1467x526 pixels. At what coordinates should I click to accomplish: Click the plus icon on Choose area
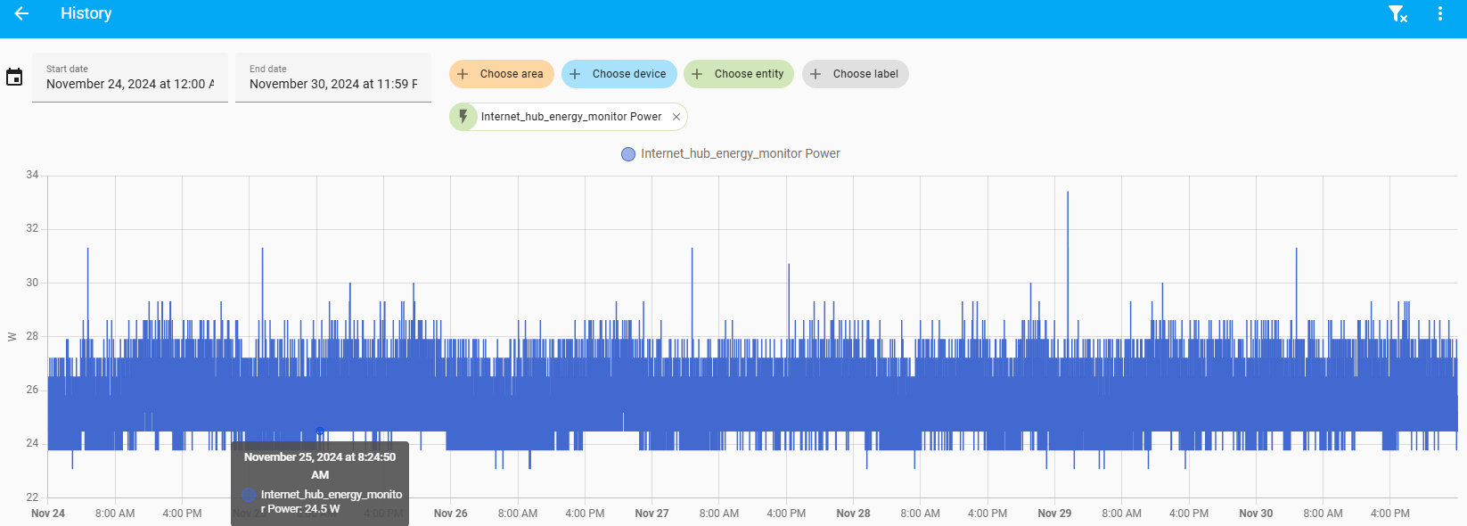(463, 74)
